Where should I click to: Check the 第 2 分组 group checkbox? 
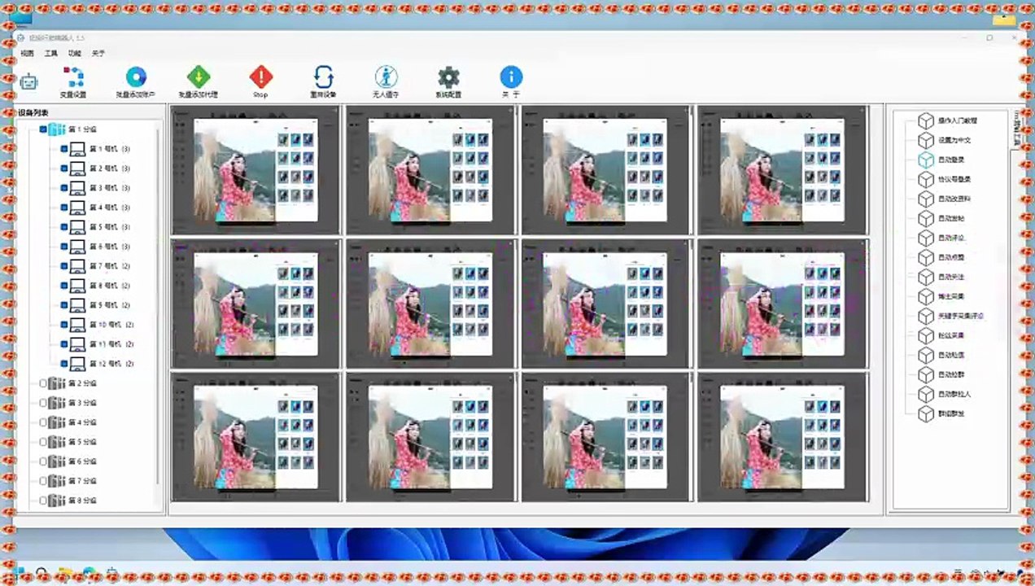click(x=43, y=383)
